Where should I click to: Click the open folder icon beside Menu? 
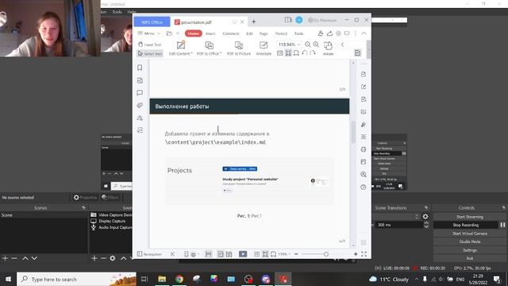169,33
